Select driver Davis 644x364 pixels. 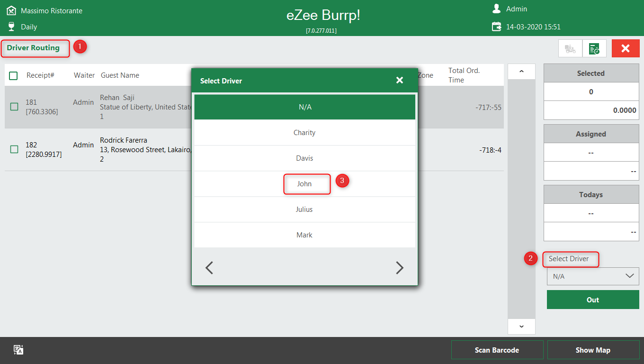click(305, 158)
